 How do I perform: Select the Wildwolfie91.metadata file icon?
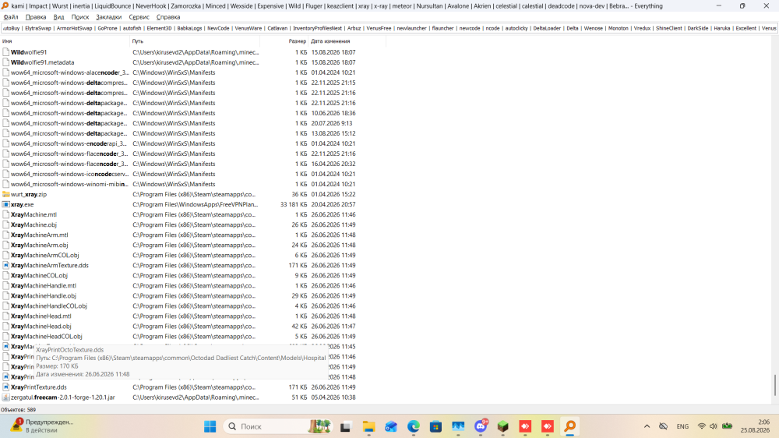6,62
